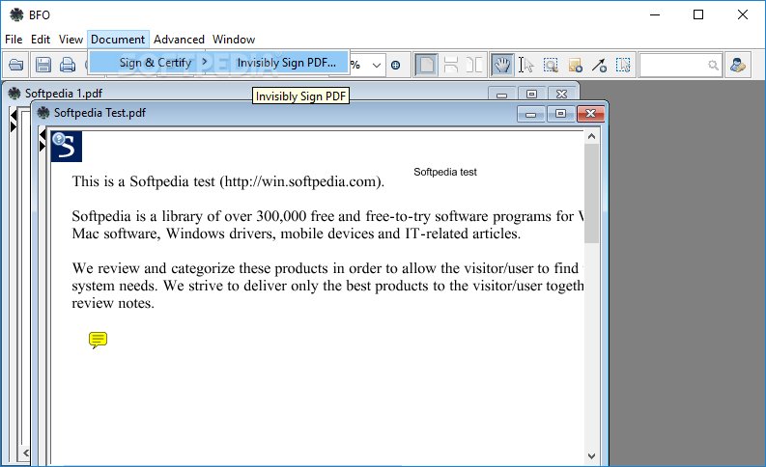Expand side panel right arrow in Softpedia 1.pdf

coord(14,126)
